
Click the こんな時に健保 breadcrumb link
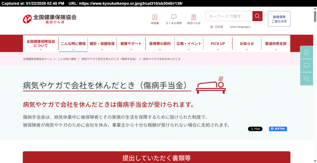click(x=67, y=59)
